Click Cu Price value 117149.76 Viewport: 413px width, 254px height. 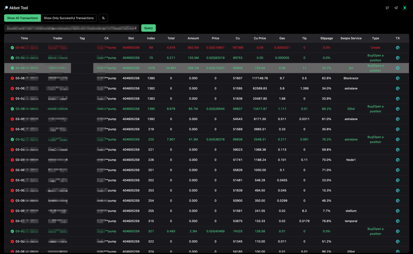coord(260,78)
